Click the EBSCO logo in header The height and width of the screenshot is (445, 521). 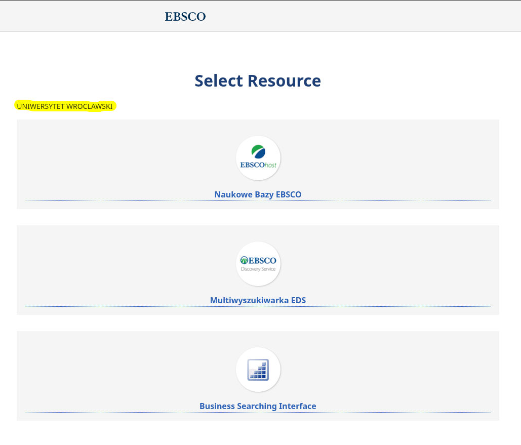coord(185,17)
